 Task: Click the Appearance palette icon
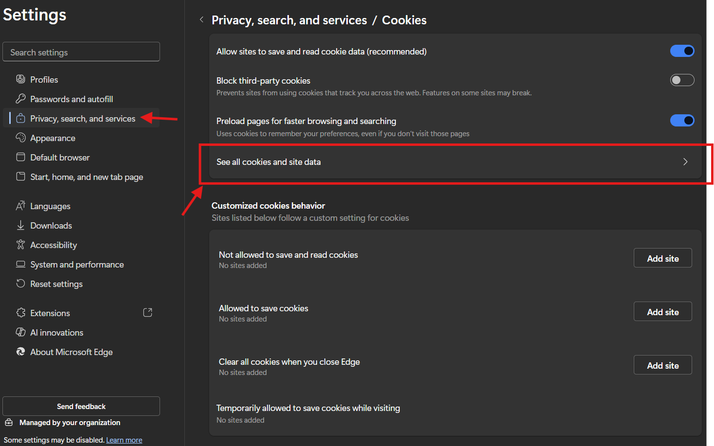coord(20,138)
